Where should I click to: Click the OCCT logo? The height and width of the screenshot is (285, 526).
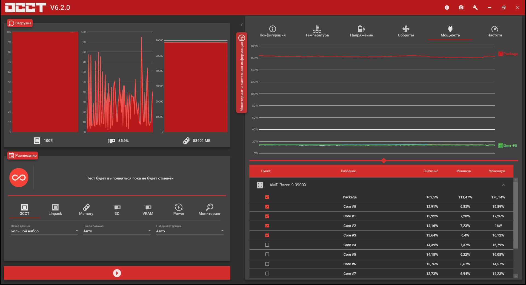tap(25, 7)
